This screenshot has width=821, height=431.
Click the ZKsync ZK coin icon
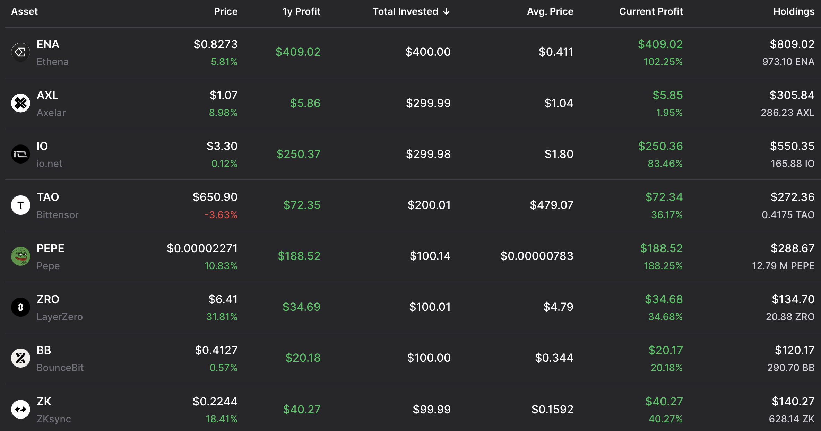20,409
